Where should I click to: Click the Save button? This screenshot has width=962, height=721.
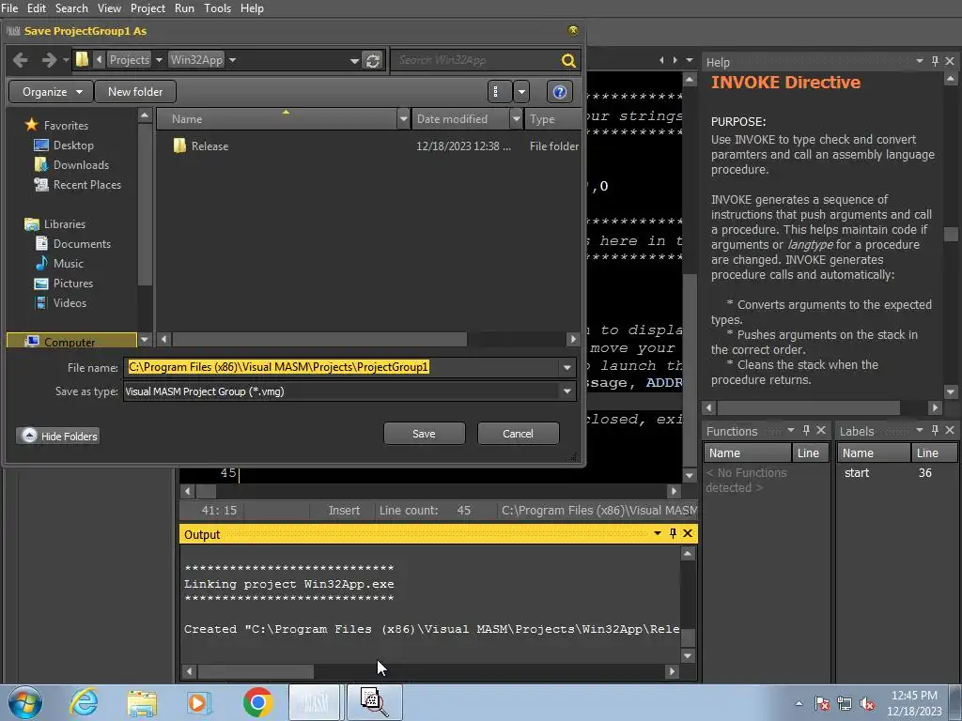click(424, 434)
